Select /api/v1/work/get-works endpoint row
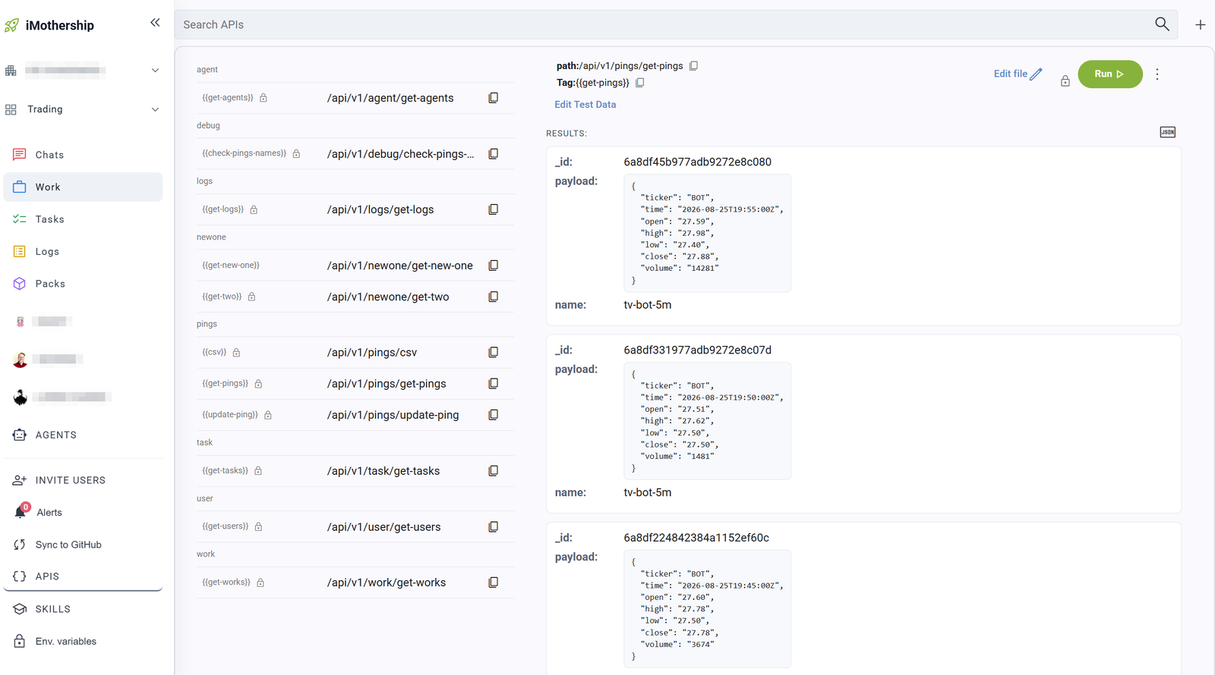This screenshot has height=675, width=1215. (x=355, y=582)
